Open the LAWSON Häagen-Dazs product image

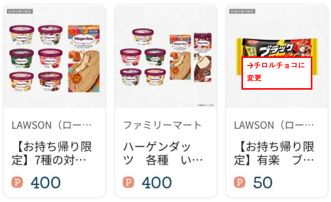tap(54, 56)
